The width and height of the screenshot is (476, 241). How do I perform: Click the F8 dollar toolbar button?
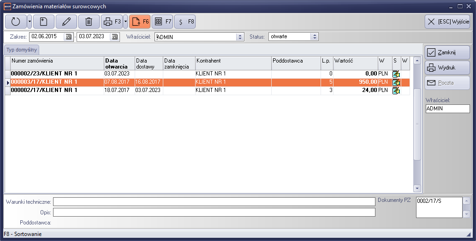coord(185,22)
